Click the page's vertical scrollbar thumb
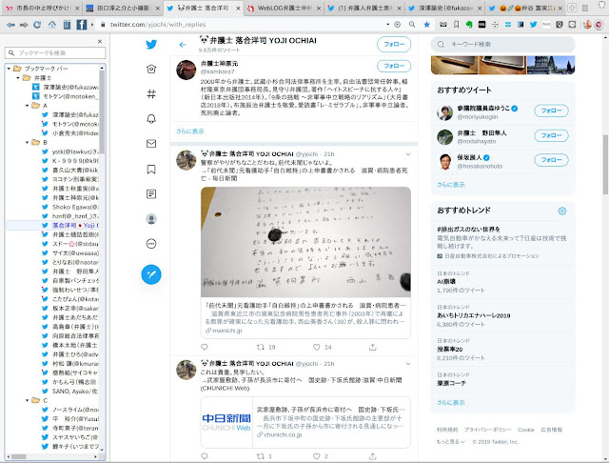 coord(605,165)
